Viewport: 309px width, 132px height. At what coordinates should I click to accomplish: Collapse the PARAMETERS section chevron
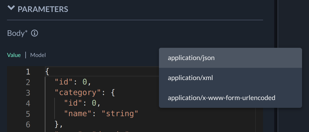11,8
